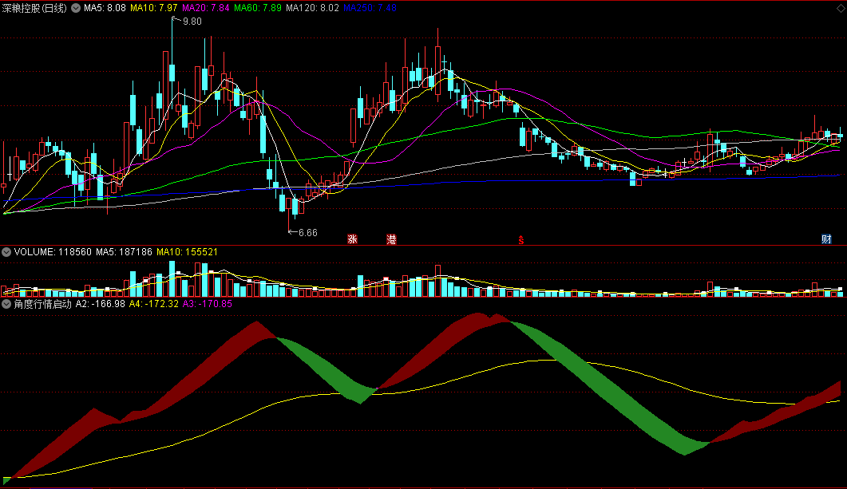Click the MA5: 8.08 label
The height and width of the screenshot is (489, 847).
[x=105, y=8]
